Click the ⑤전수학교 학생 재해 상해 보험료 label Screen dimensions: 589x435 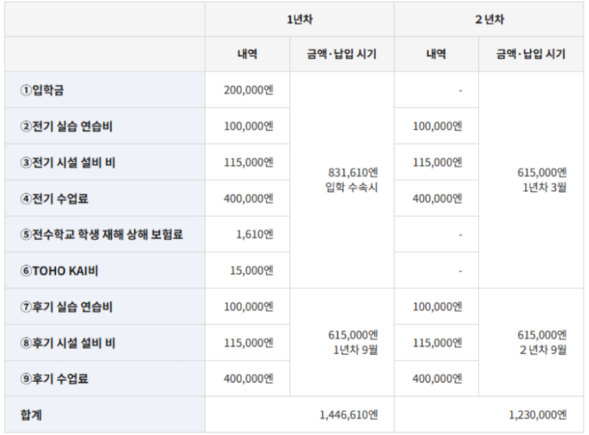click(101, 235)
